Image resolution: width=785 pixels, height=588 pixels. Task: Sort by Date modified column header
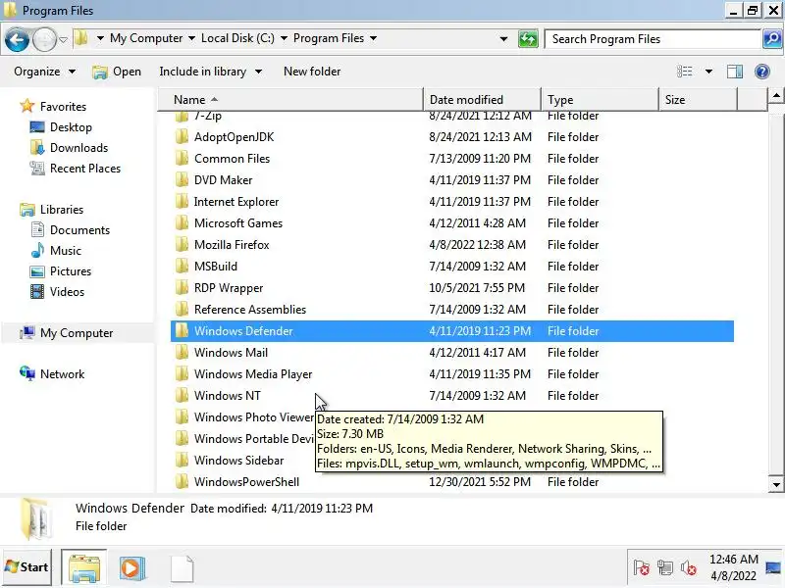482,100
